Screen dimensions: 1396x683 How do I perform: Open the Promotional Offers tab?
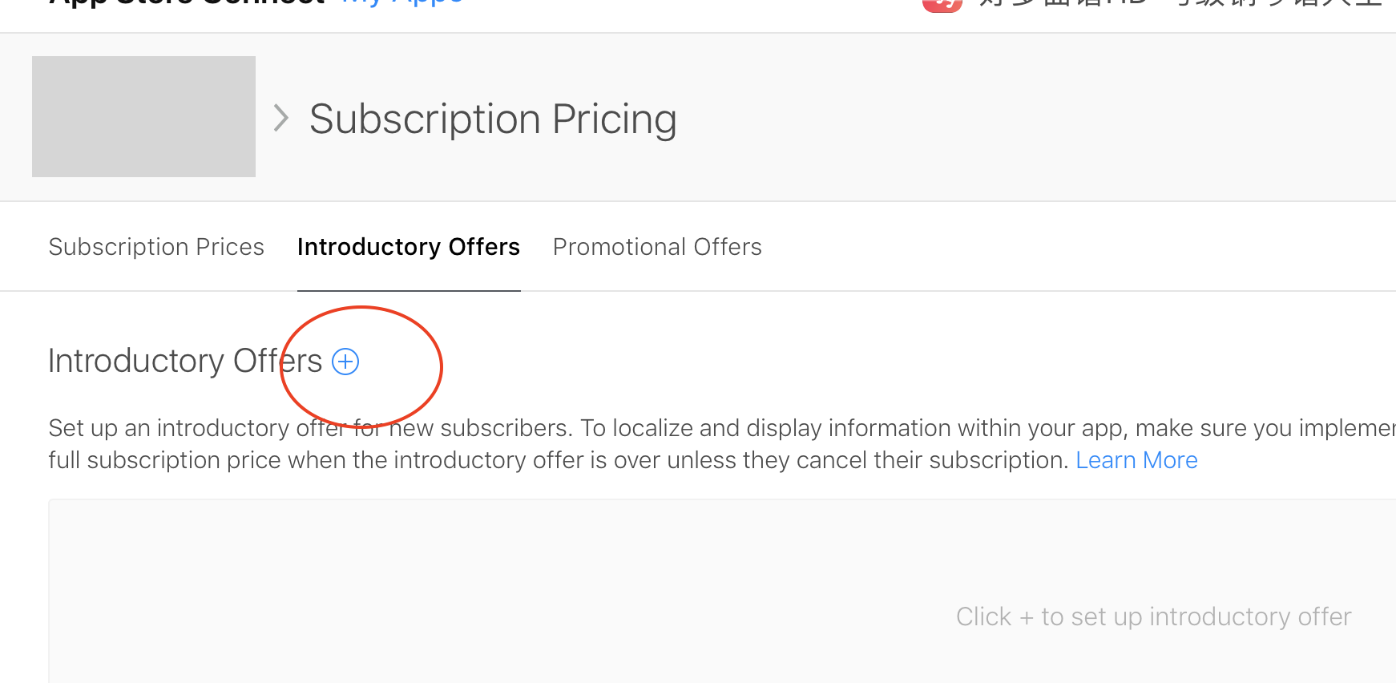point(657,247)
